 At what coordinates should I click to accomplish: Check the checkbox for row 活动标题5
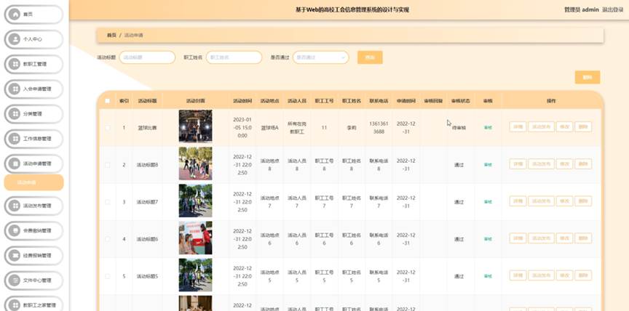[107, 276]
